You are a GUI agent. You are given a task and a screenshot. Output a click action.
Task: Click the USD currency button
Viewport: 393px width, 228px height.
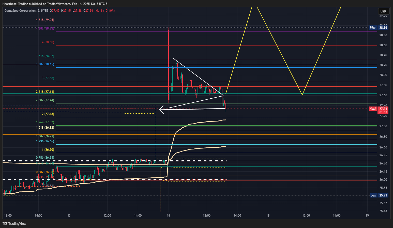point(383,11)
